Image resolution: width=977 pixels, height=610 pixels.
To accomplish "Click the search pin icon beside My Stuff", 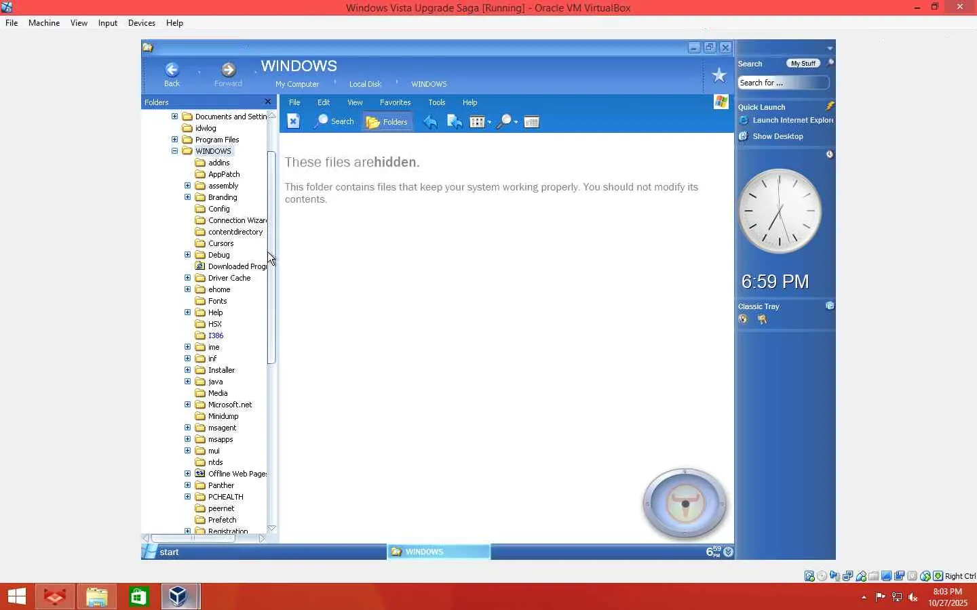I will [830, 63].
